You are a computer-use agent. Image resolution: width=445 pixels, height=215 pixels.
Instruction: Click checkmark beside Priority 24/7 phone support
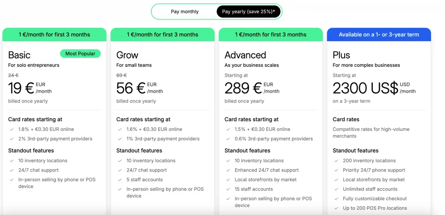336,170
